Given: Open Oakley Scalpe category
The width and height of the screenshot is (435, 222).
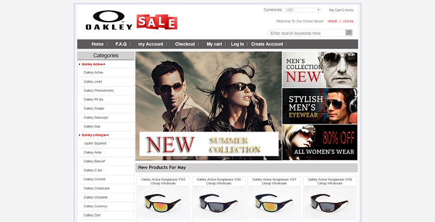Looking at the screenshot, I should coord(93,109).
